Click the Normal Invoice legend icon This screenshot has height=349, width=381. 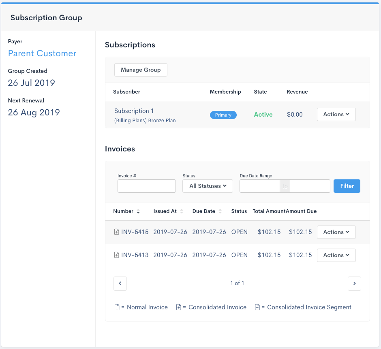click(117, 307)
